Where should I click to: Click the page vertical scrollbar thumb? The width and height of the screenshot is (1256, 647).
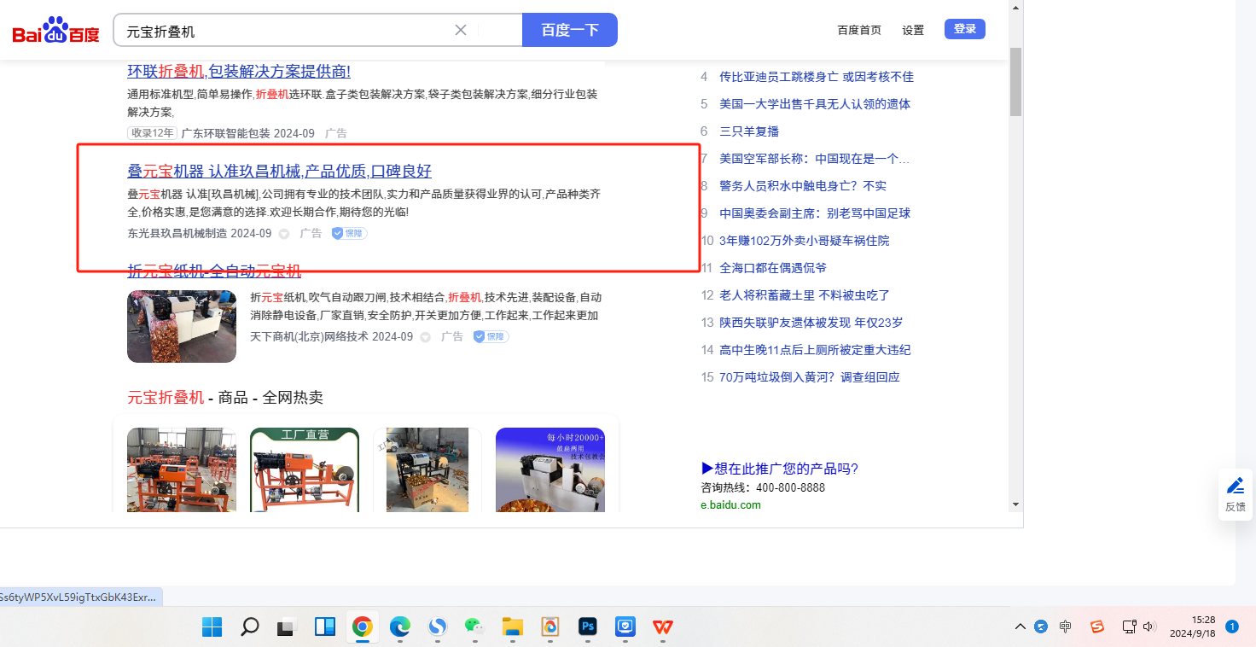1015,81
